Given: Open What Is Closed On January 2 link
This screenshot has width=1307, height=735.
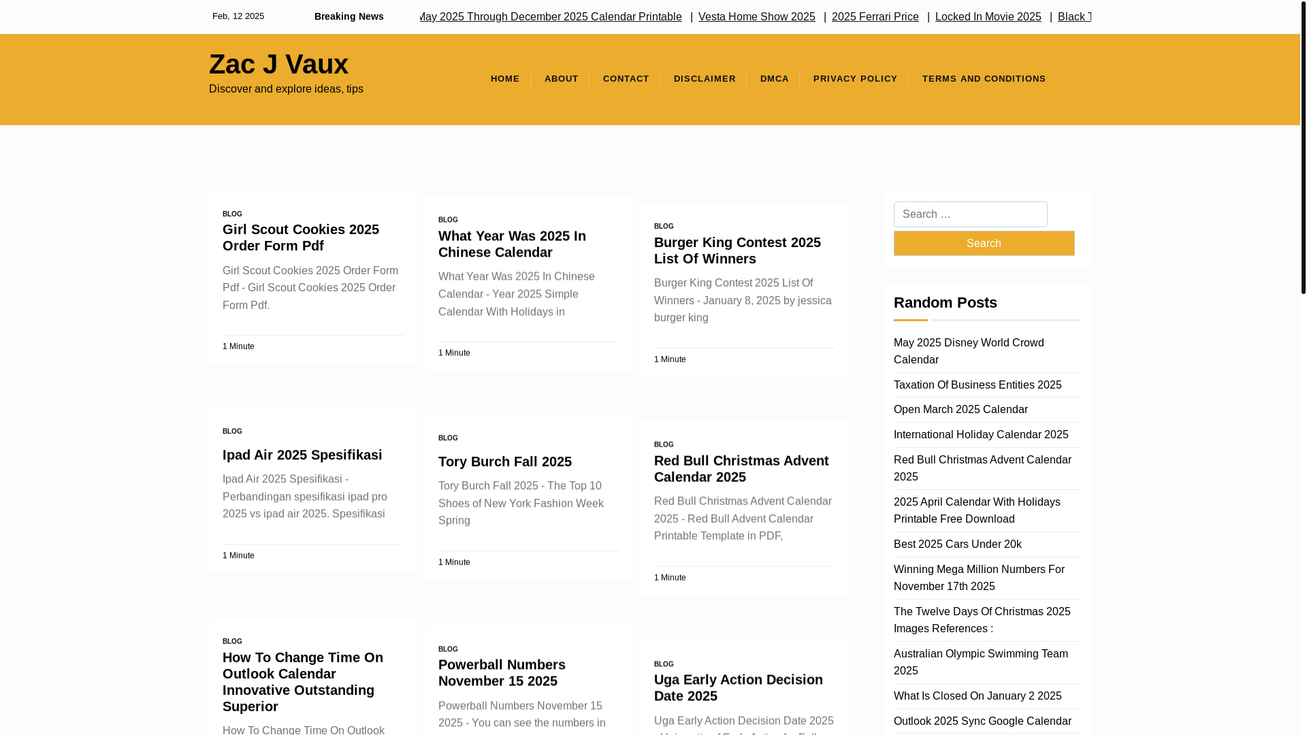Looking at the screenshot, I should (x=977, y=696).
